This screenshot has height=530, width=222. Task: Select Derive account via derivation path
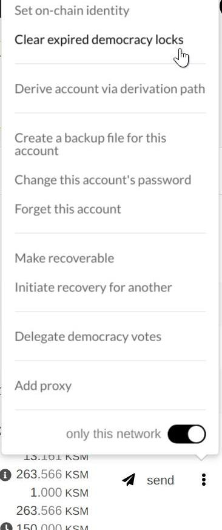110,89
